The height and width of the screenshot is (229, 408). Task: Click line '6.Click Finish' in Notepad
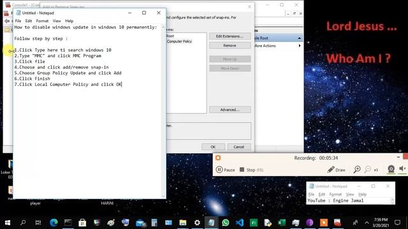tap(33, 79)
